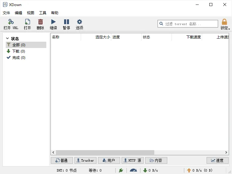232x174 pixels.
Task: Collapse the Status (状态) section
Action: pos(7,38)
